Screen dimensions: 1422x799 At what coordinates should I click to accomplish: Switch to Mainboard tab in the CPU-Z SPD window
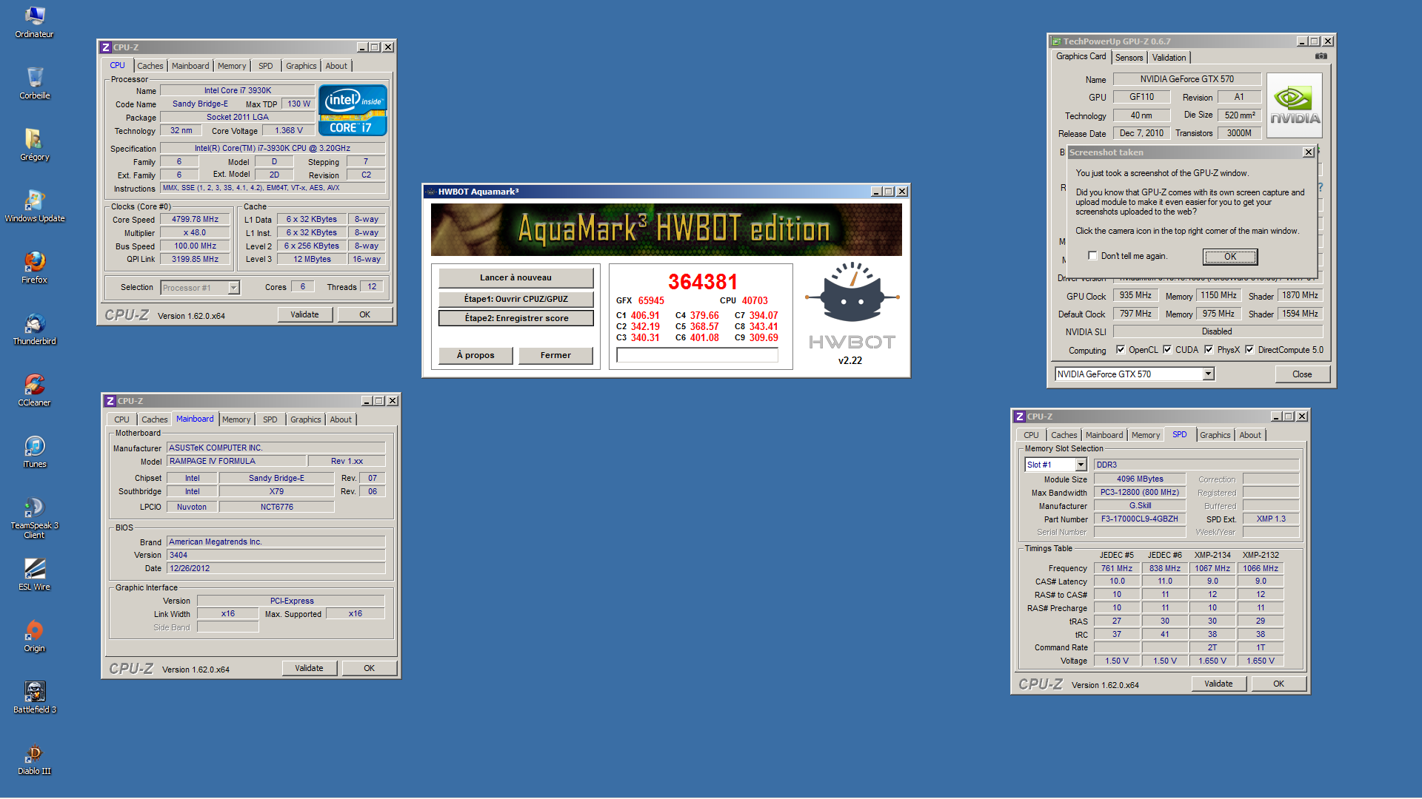click(1104, 435)
